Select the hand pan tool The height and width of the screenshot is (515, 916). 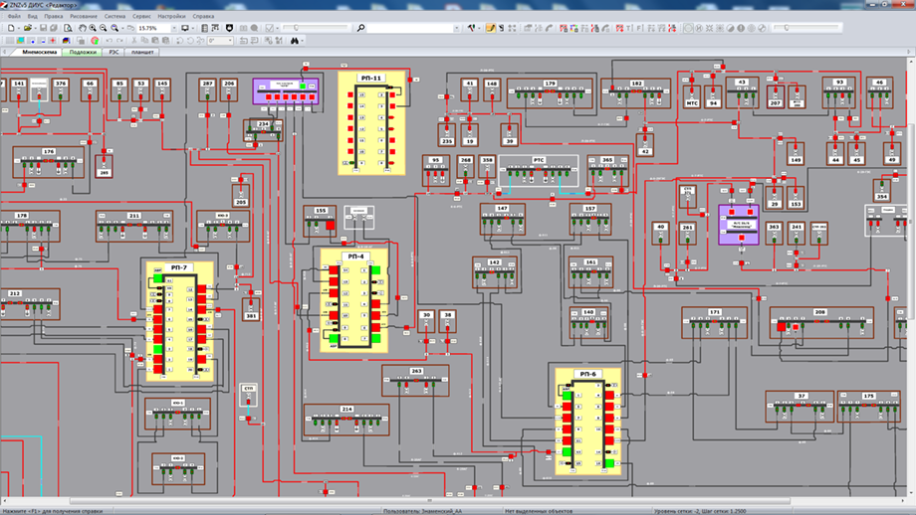click(82, 28)
